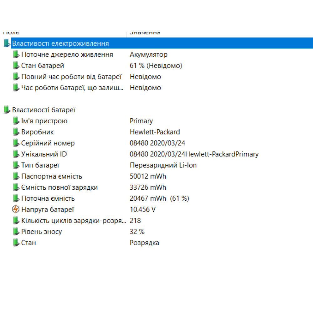Click the icon next to "Поточне джерело живлення"
The image size is (313, 313).
click(x=16, y=55)
